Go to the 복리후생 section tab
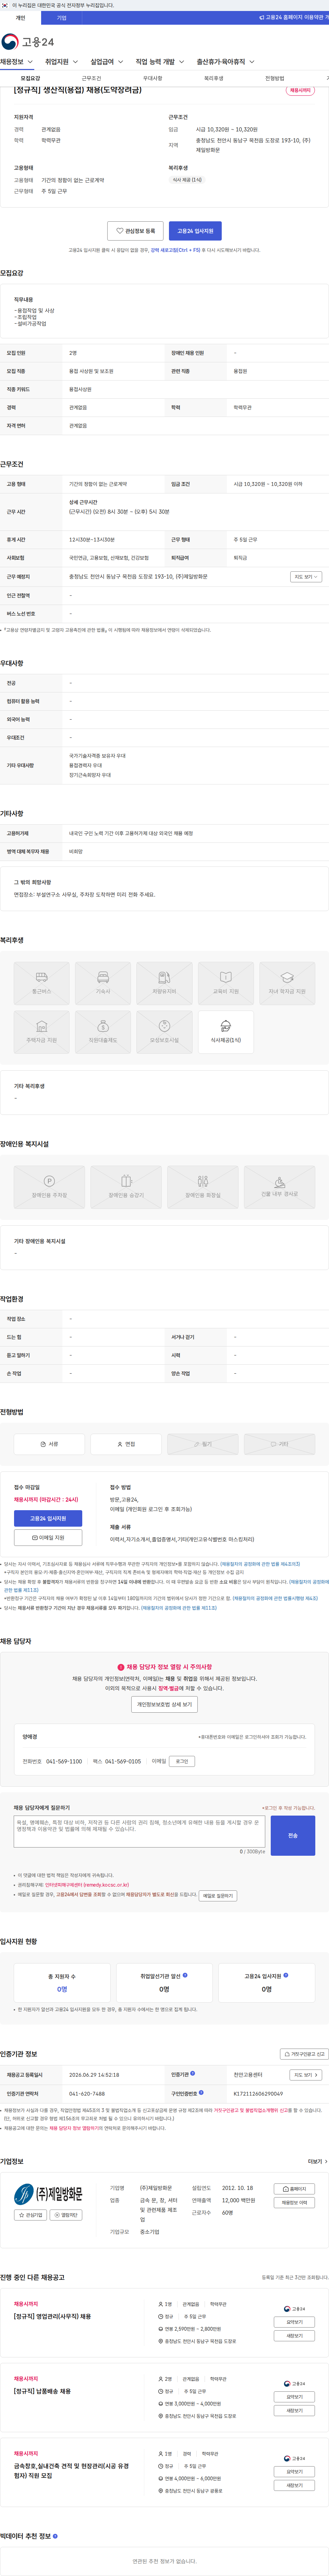The height and width of the screenshot is (2576, 329). [x=213, y=78]
